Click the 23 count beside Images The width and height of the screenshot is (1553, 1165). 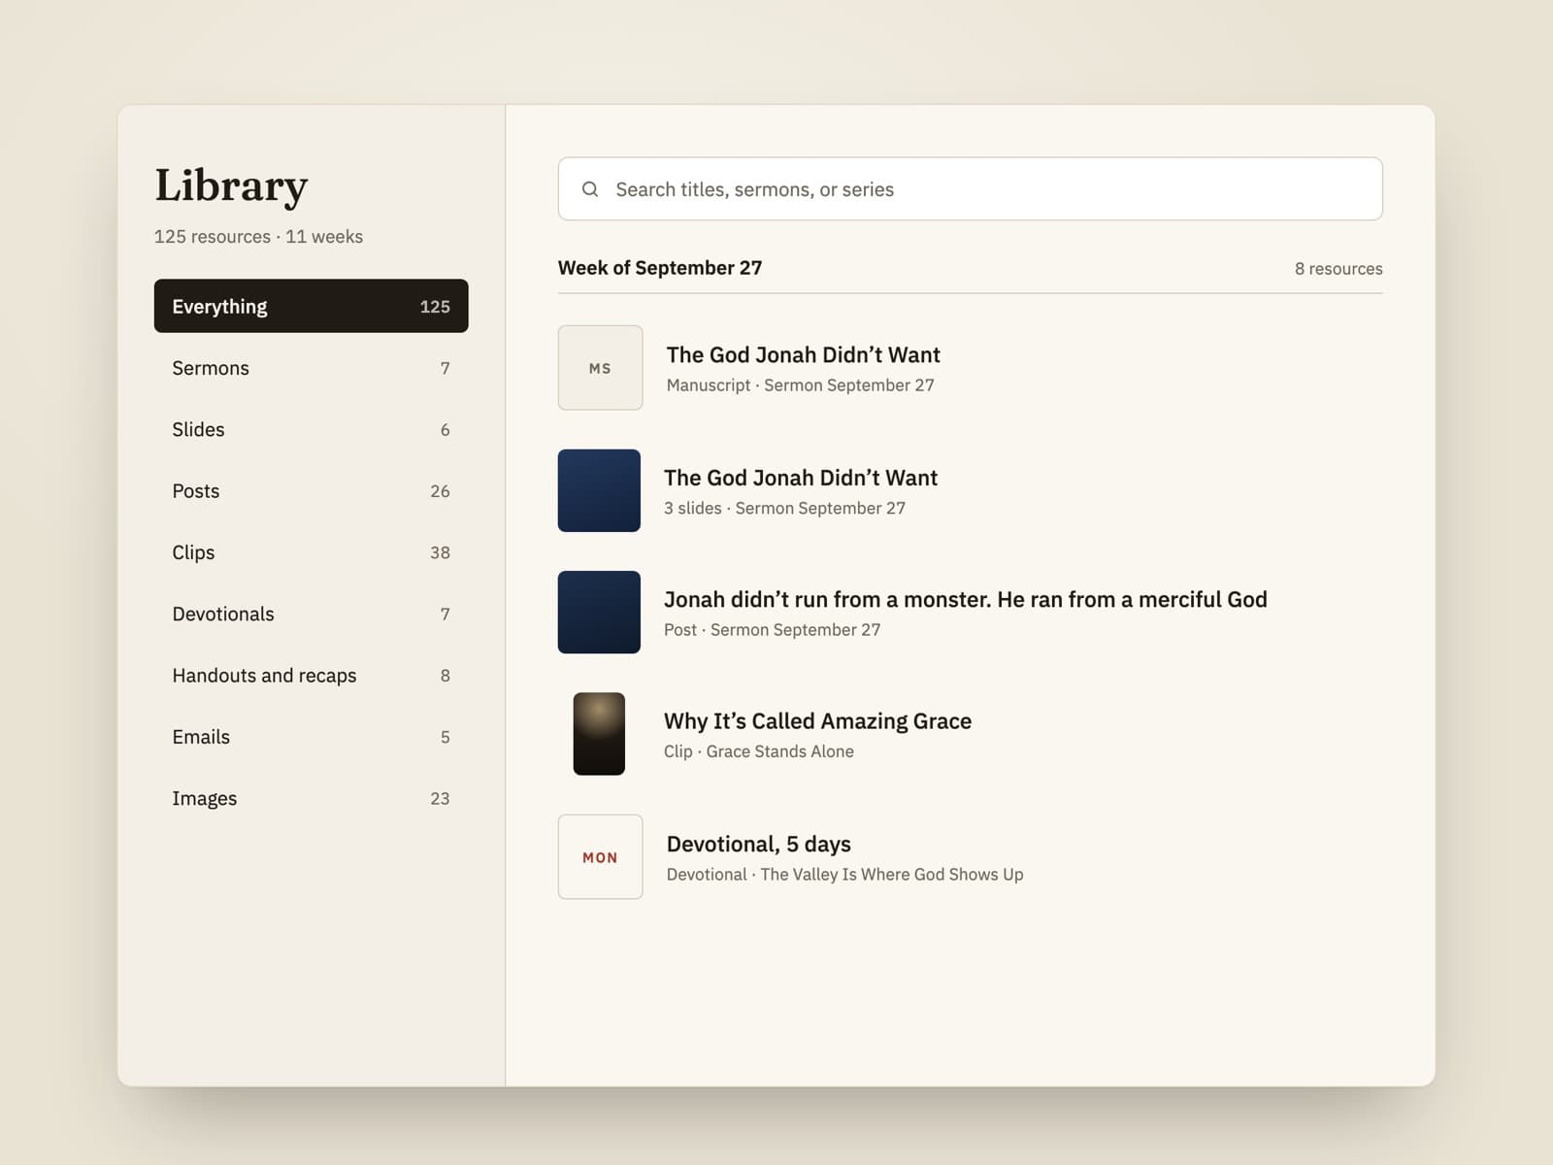pos(440,798)
